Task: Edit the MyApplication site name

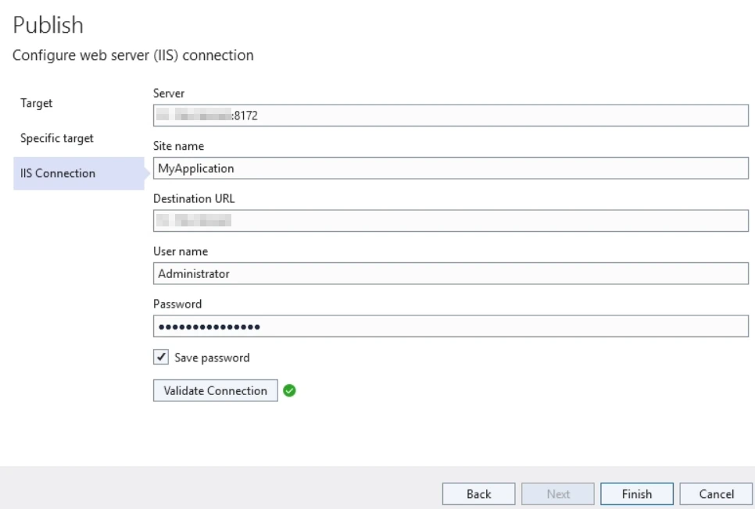Action: (451, 167)
